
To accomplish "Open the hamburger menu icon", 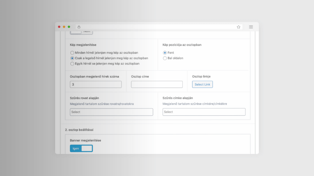I will pyautogui.click(x=251, y=27).
